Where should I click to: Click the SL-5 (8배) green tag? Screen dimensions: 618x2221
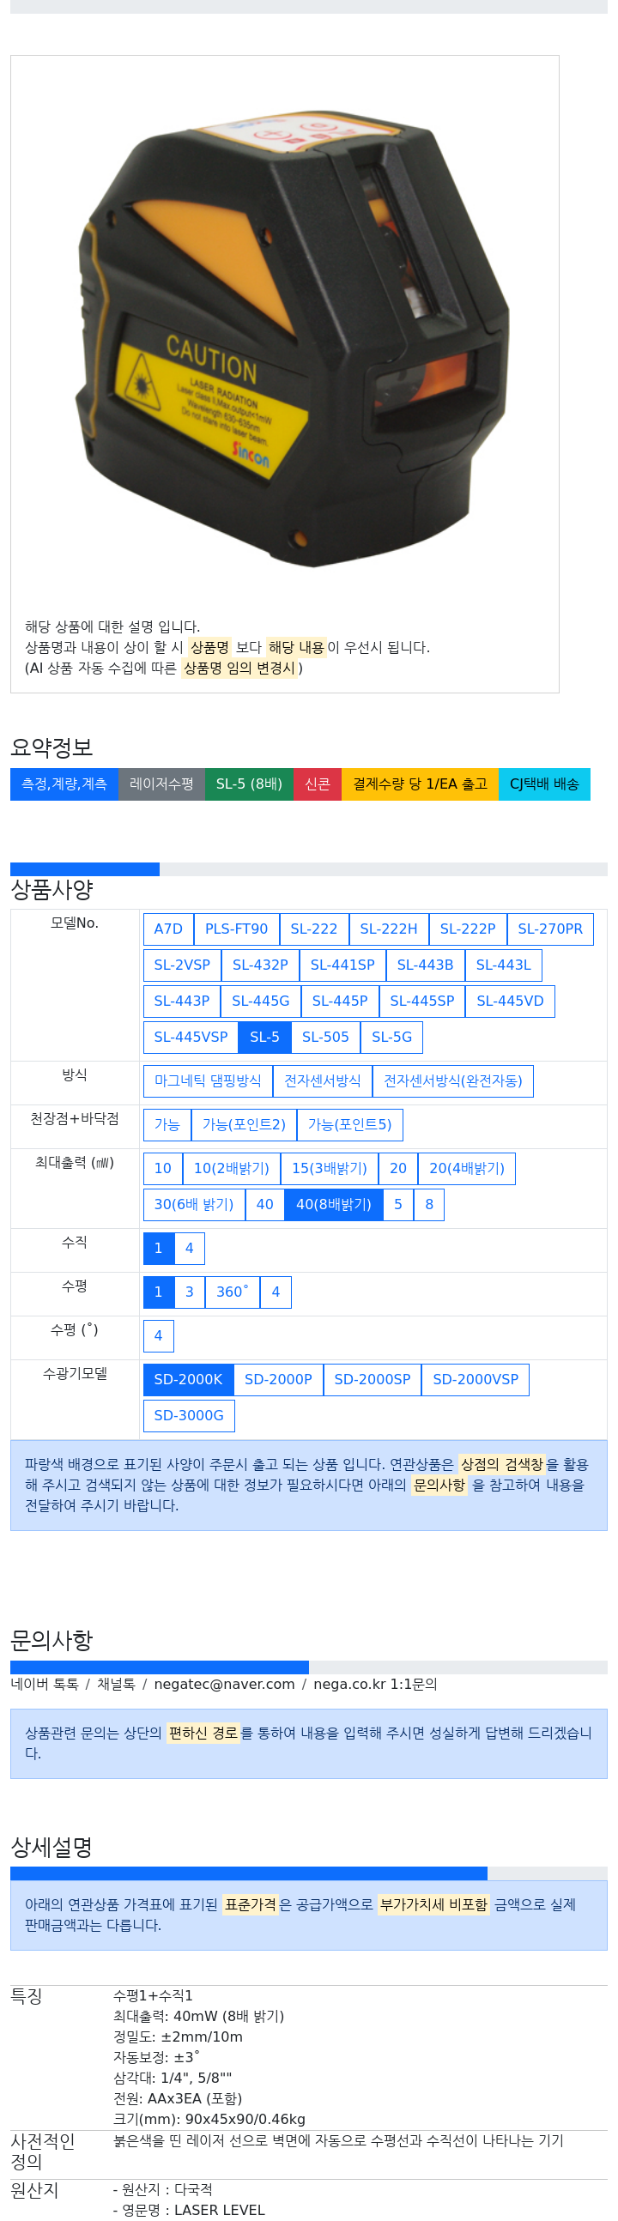(x=249, y=784)
